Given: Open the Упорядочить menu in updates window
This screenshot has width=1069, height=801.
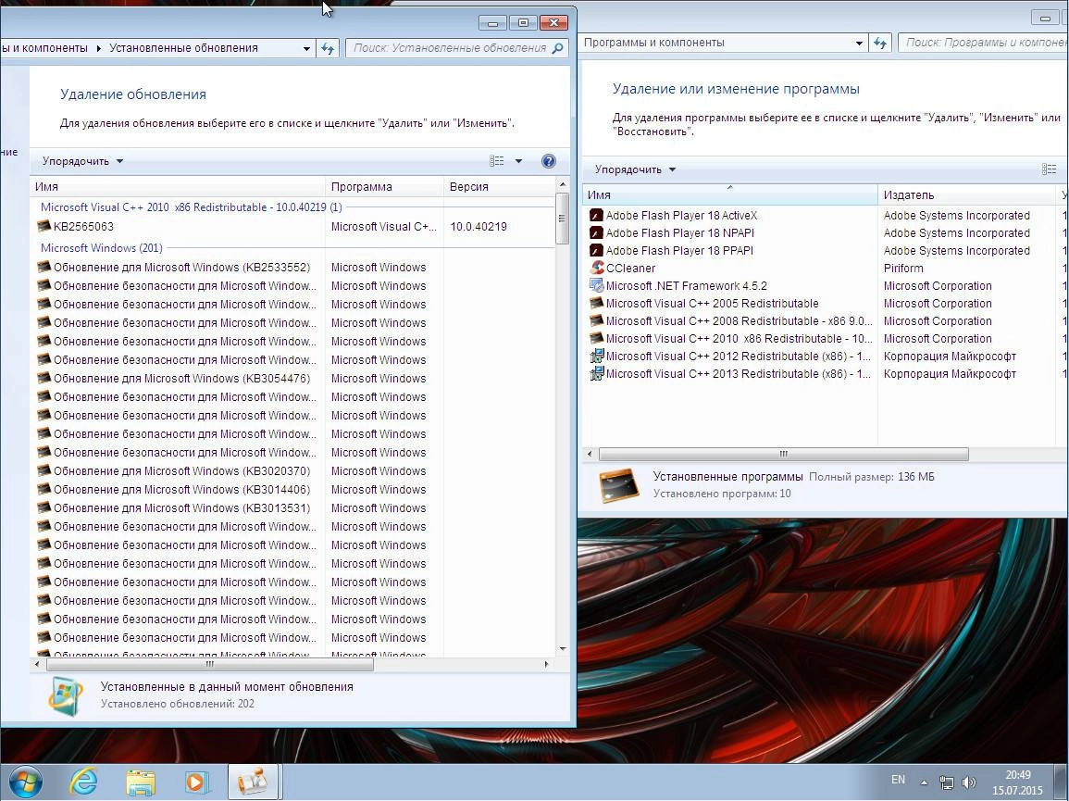Looking at the screenshot, I should pos(82,162).
